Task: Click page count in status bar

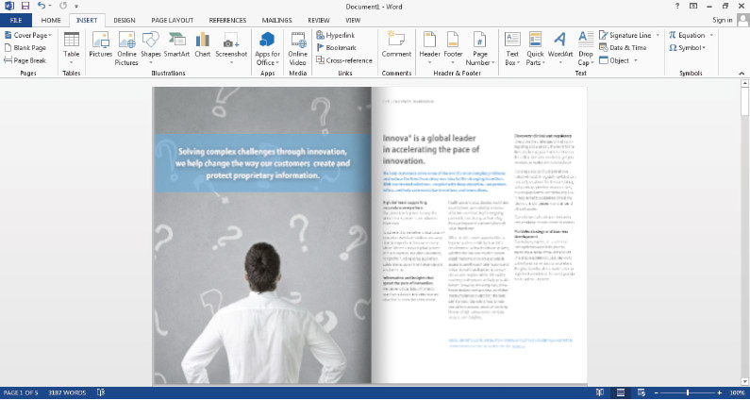Action: [x=21, y=392]
